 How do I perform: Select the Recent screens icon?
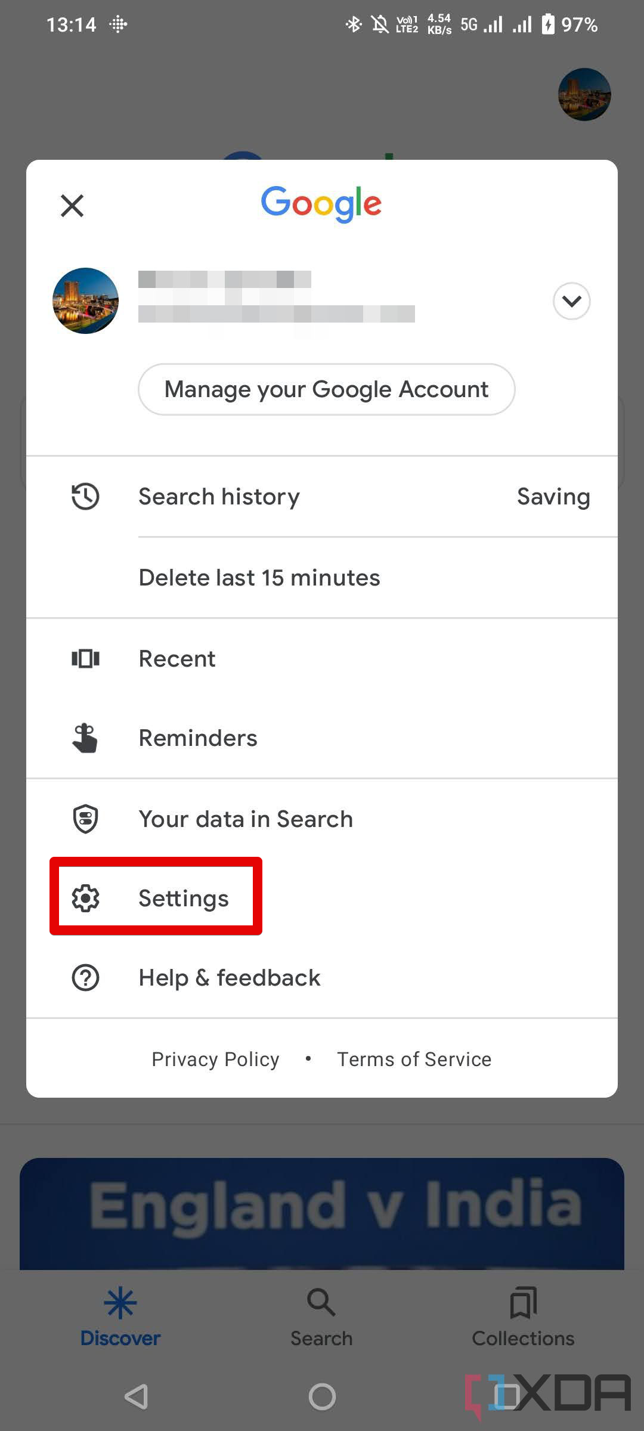85,658
